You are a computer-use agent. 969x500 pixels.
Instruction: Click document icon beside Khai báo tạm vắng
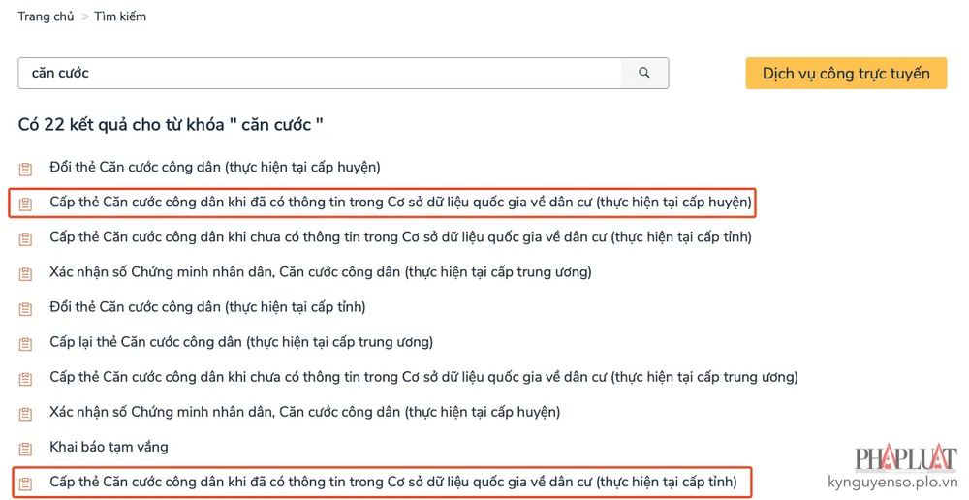coord(25,449)
